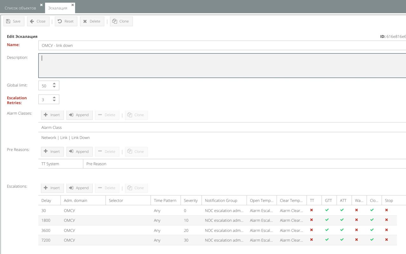
Task: Increase the Global limit value
Action: tap(54, 84)
